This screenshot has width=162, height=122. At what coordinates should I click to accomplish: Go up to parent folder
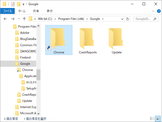click(x=24, y=19)
